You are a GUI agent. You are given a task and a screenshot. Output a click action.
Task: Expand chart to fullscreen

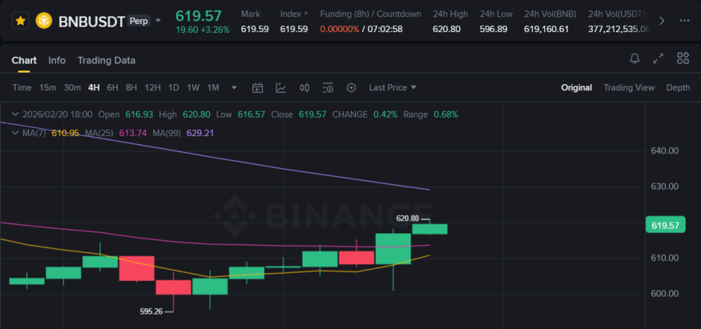[x=658, y=59]
